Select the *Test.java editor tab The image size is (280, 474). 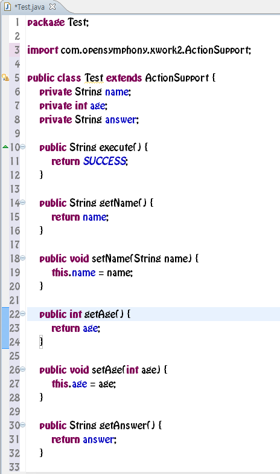[x=30, y=7]
